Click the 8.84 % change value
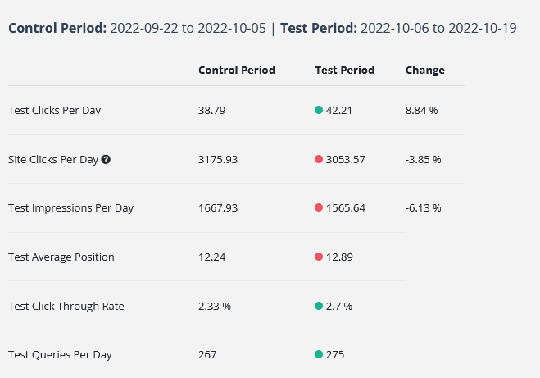 421,111
